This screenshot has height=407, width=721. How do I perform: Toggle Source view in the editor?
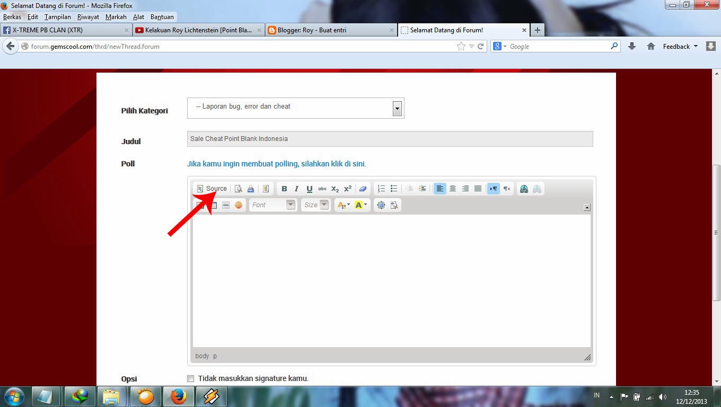[212, 189]
